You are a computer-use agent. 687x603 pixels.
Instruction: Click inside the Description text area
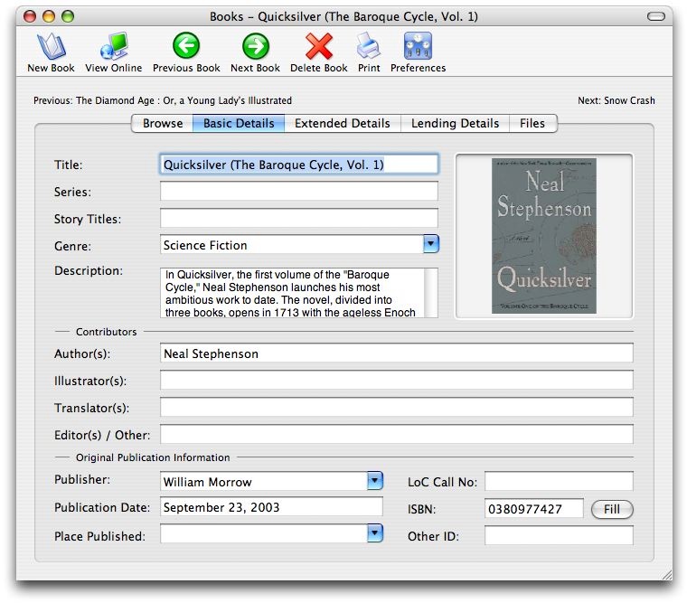coord(292,293)
